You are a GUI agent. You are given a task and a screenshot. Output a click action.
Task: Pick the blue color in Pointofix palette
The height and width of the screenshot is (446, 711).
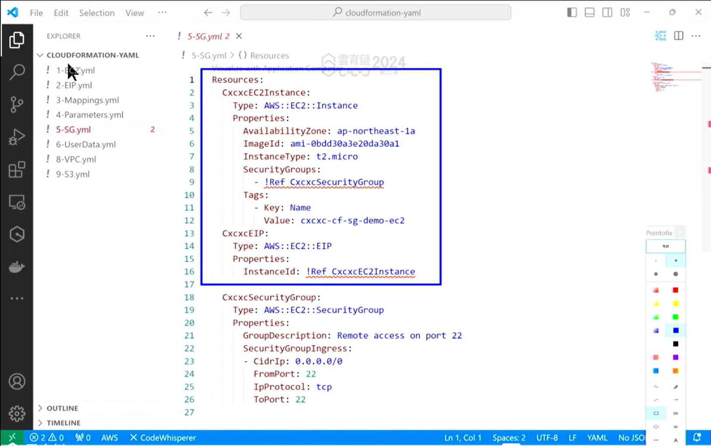tap(676, 331)
